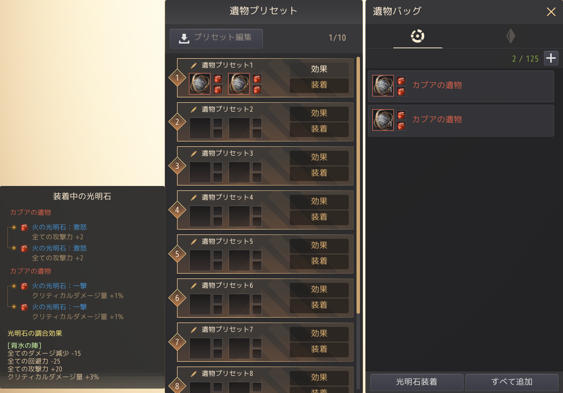Click the plus icon to expand bag capacity
This screenshot has height=393, width=563.
[551, 58]
